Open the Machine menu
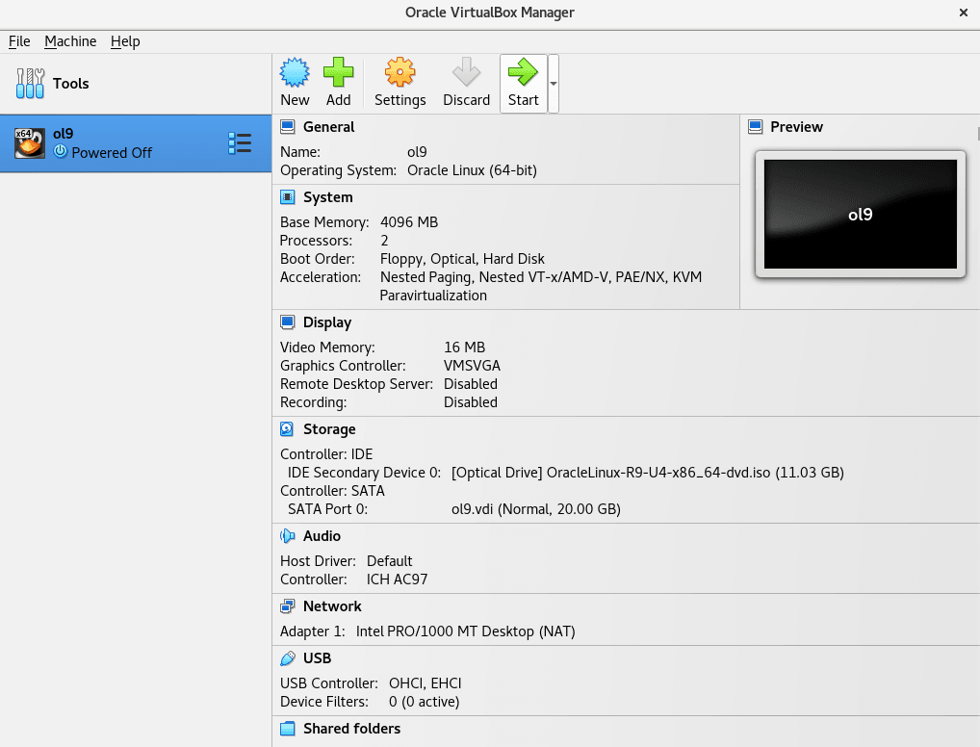The image size is (980, 747). (x=70, y=41)
